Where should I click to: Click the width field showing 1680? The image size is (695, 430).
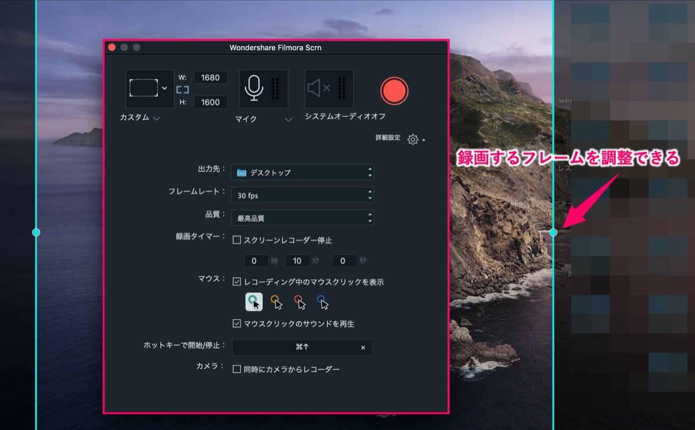[x=210, y=78]
